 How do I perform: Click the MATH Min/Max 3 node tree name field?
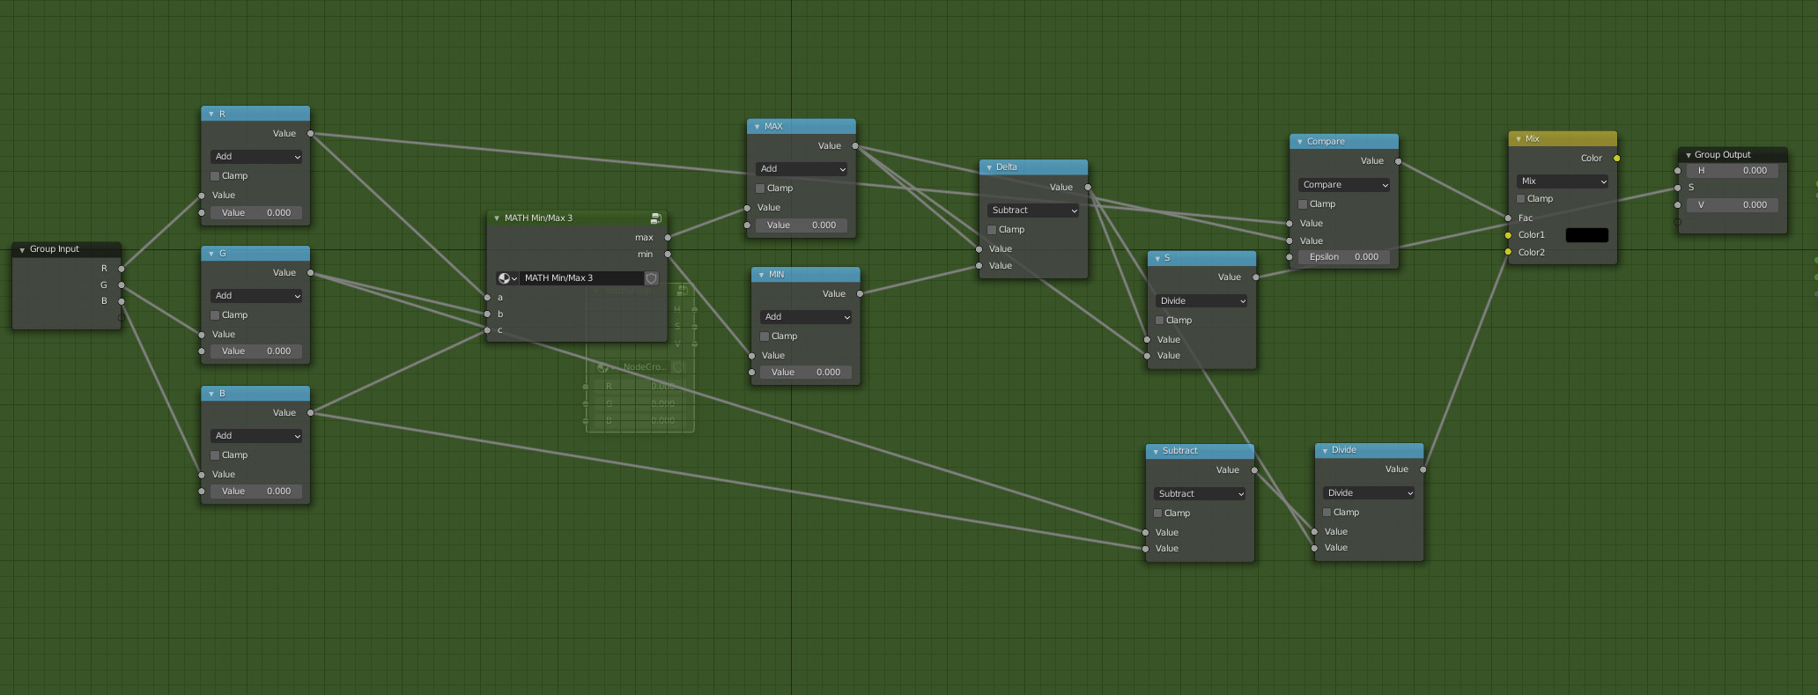581,278
